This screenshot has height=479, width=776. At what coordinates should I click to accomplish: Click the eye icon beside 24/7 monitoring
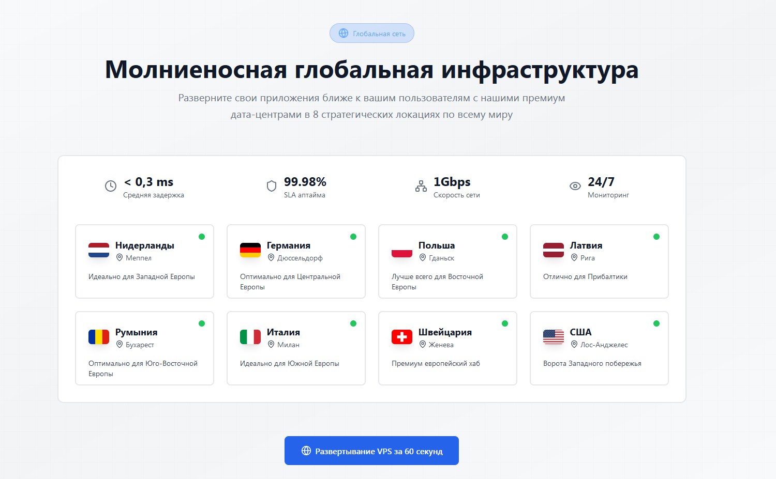[x=575, y=186]
